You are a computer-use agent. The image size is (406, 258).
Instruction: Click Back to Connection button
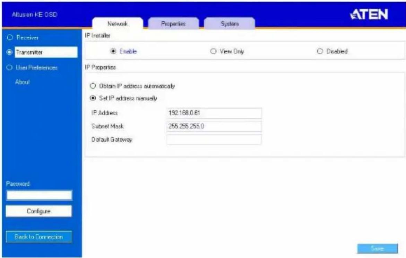pyautogui.click(x=39, y=237)
